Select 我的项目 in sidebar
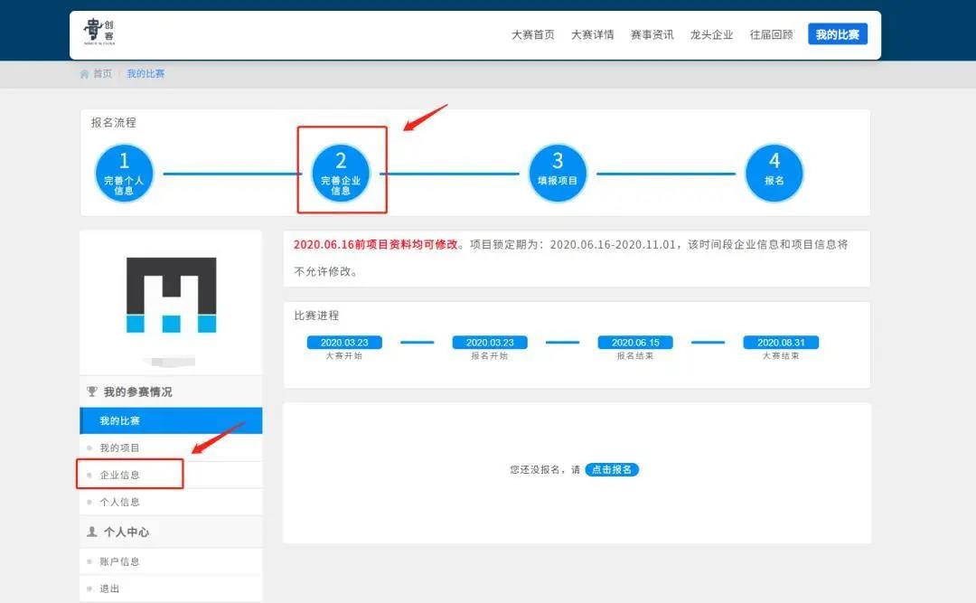The height and width of the screenshot is (603, 976). (x=120, y=448)
